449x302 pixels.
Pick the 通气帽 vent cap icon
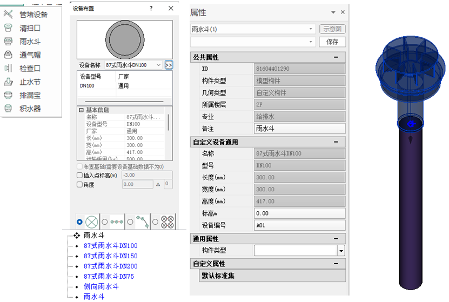(8, 55)
